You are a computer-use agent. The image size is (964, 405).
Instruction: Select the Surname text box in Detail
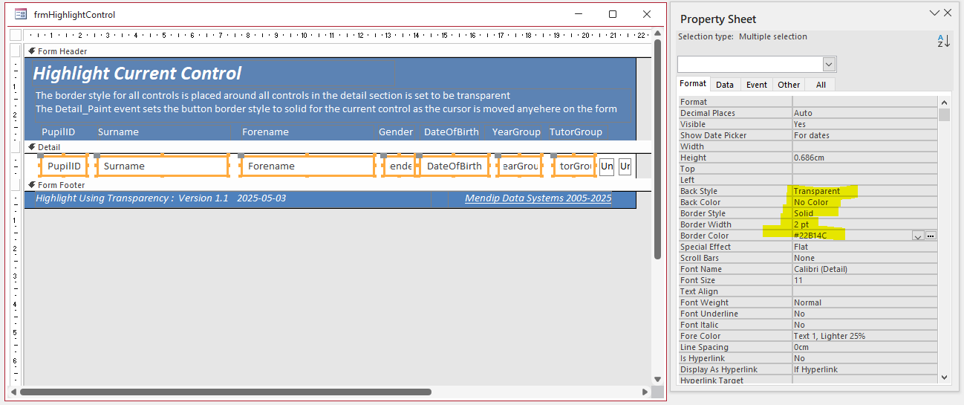pos(162,166)
